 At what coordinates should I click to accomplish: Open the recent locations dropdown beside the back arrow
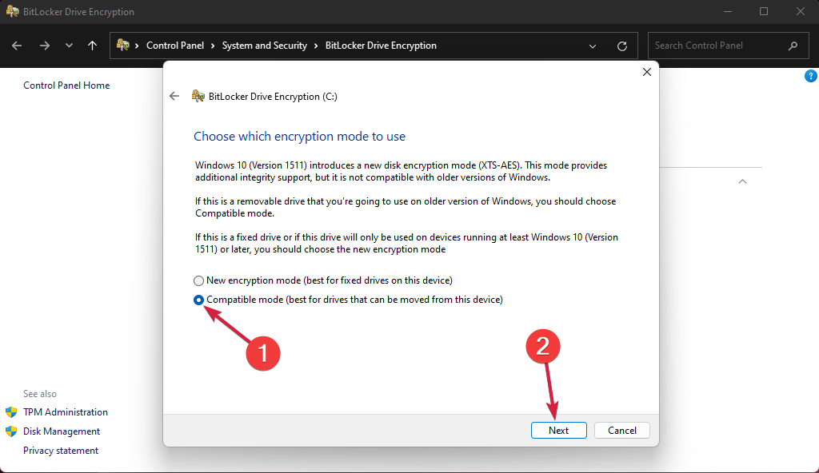[x=69, y=46]
